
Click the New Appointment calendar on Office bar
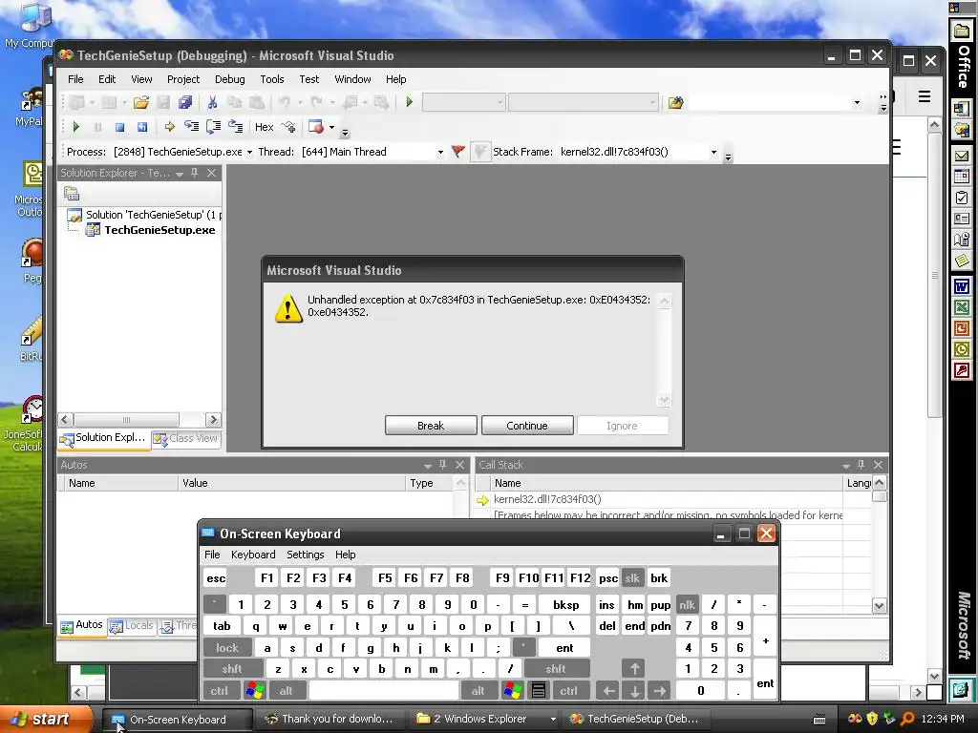(x=961, y=177)
